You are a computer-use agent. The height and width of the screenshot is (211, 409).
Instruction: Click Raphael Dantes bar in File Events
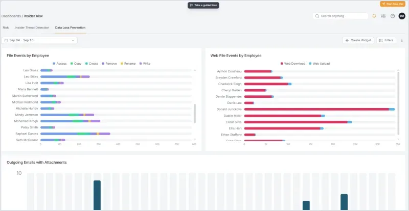point(75,134)
